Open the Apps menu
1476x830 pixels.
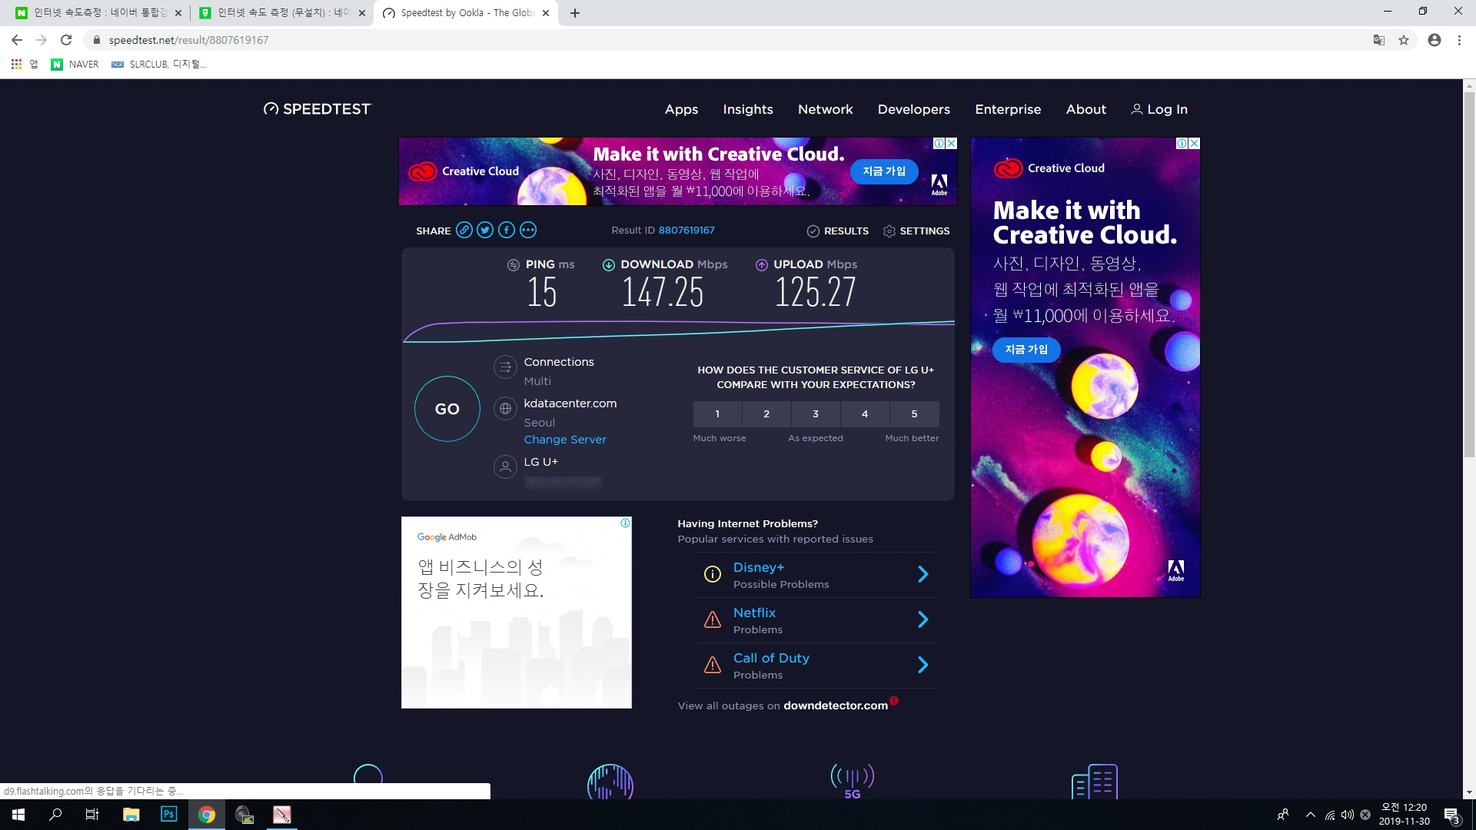coord(681,109)
